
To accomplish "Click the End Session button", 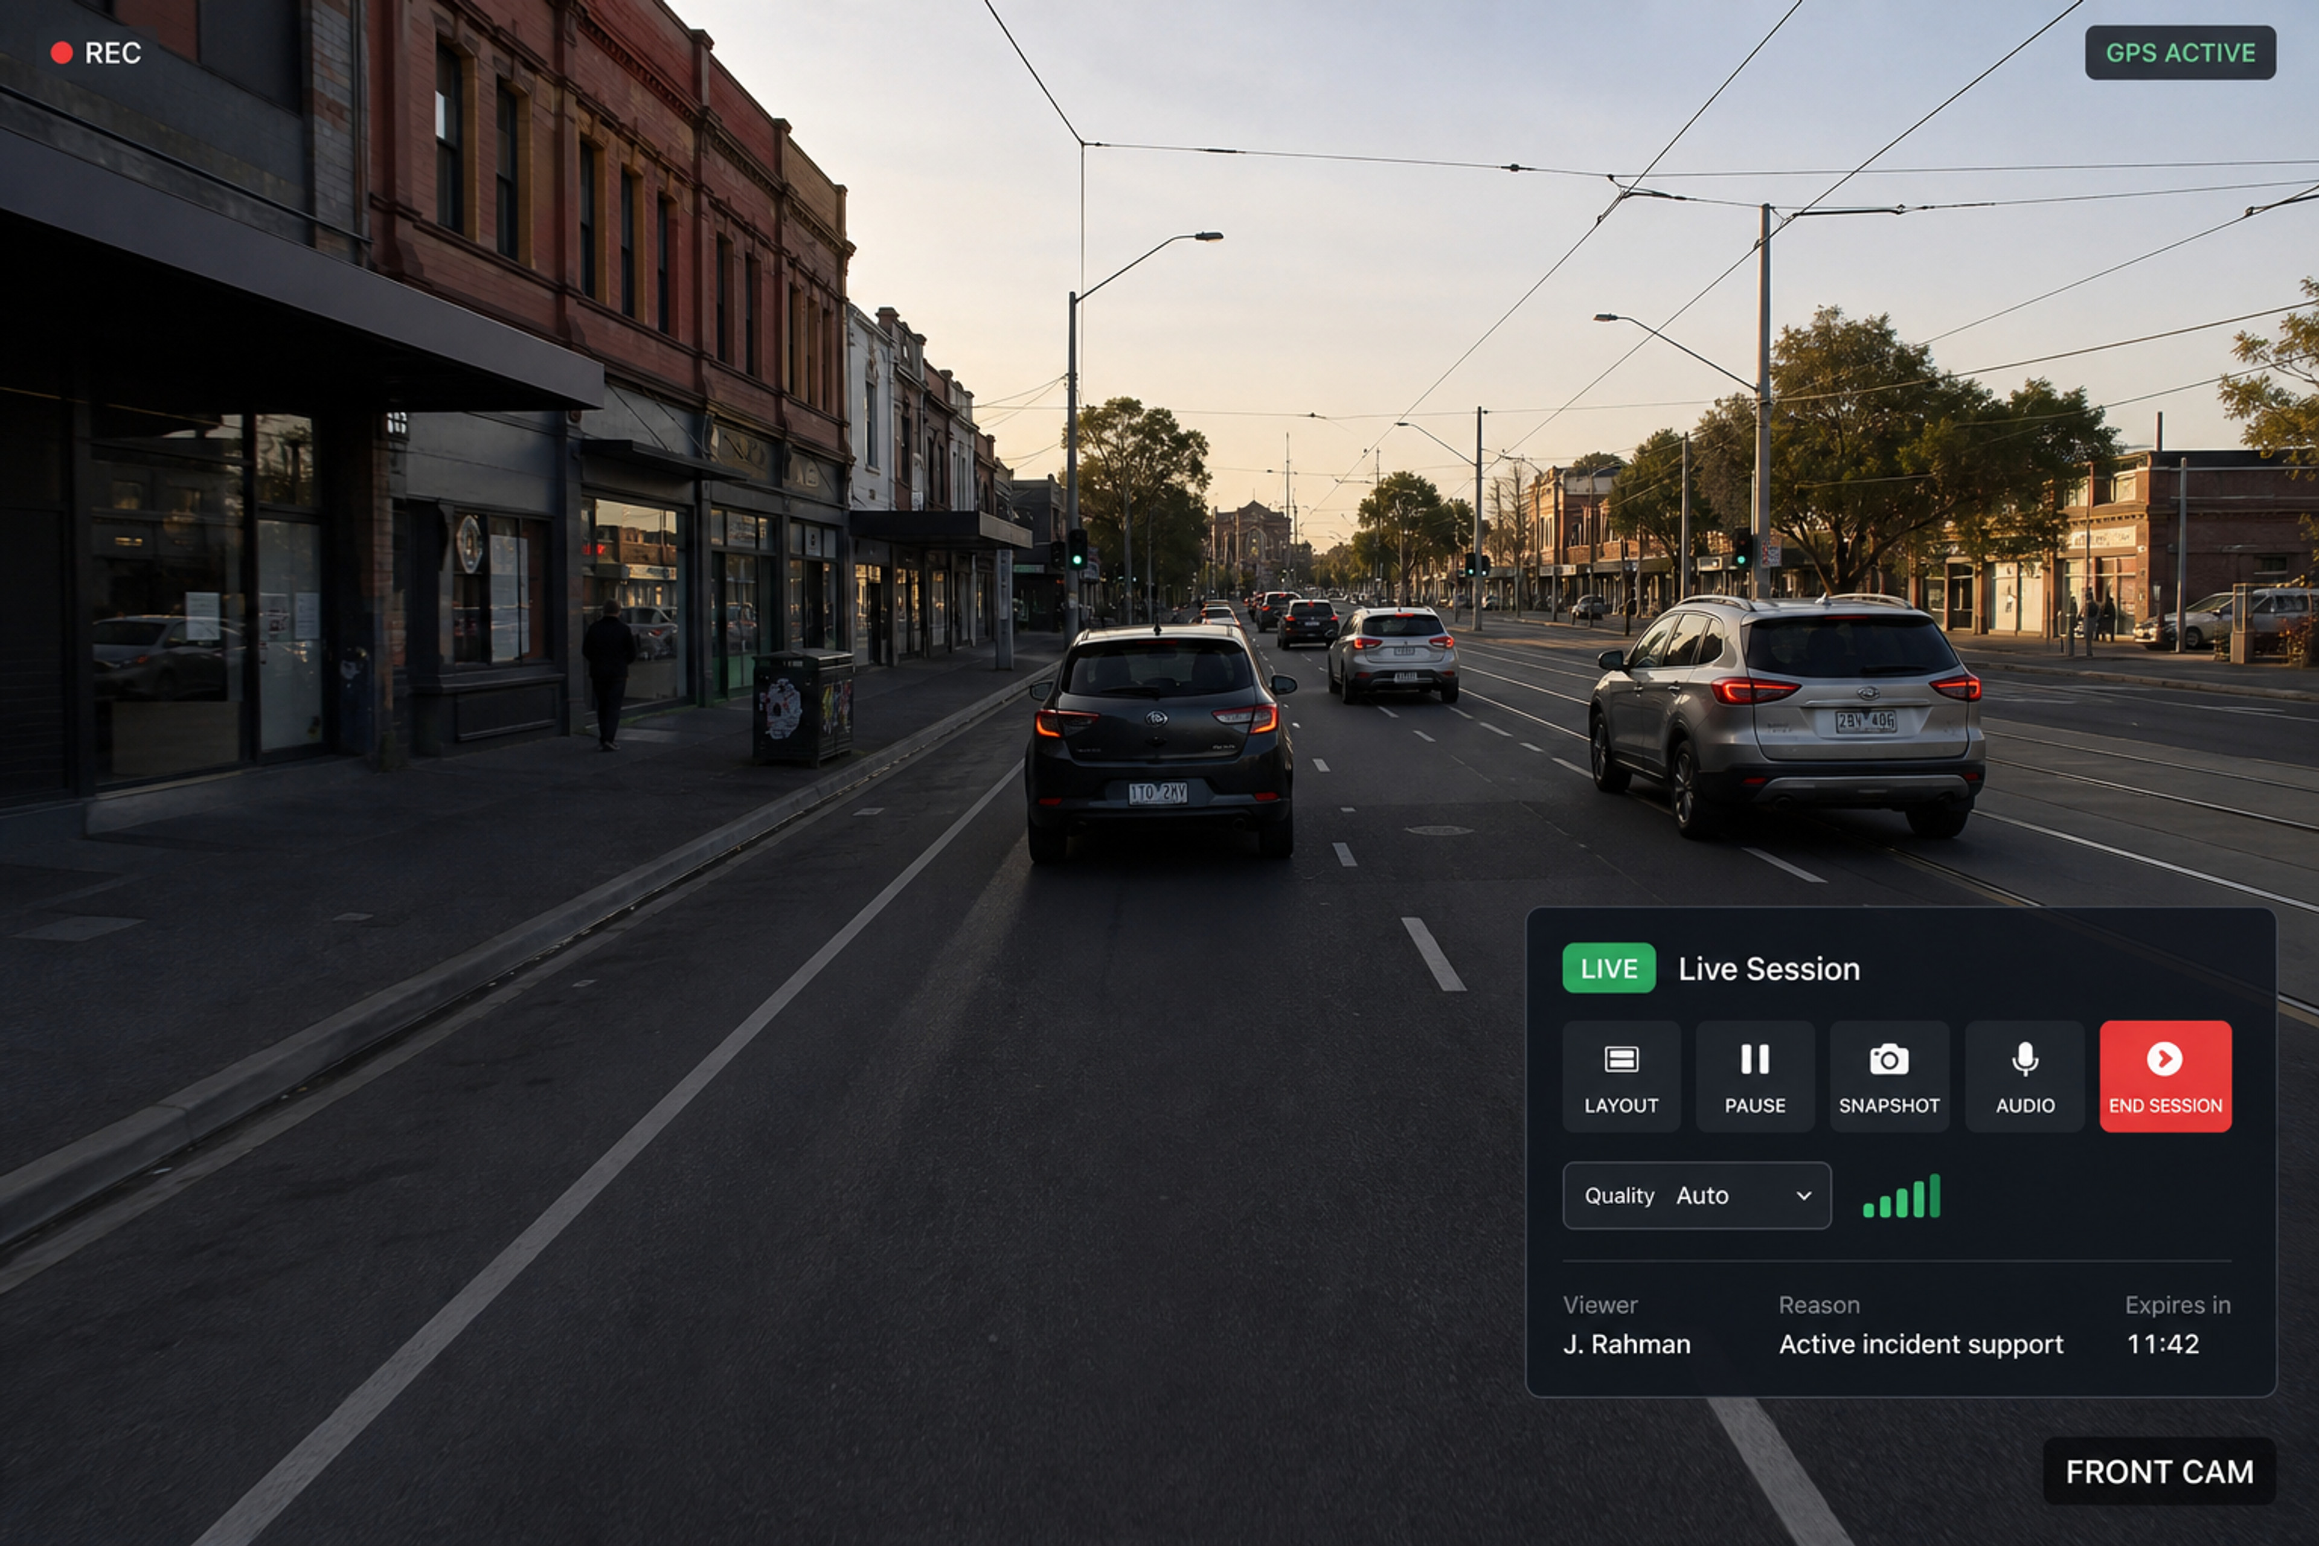I will tap(2165, 1076).
